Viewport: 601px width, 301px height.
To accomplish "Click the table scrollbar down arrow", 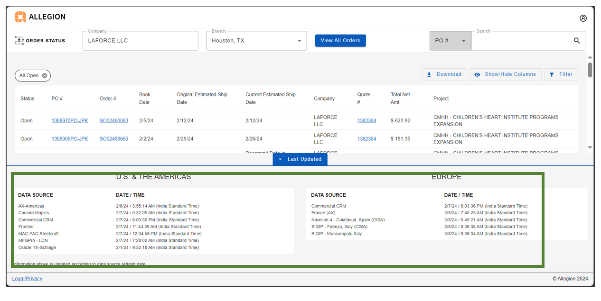I will pyautogui.click(x=590, y=147).
